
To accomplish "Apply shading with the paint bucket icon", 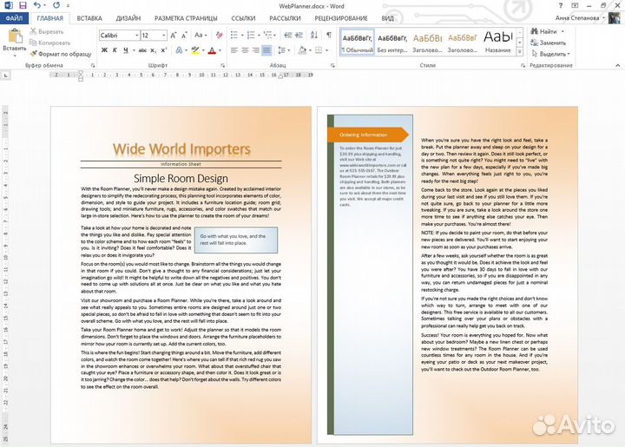I will click(x=302, y=50).
